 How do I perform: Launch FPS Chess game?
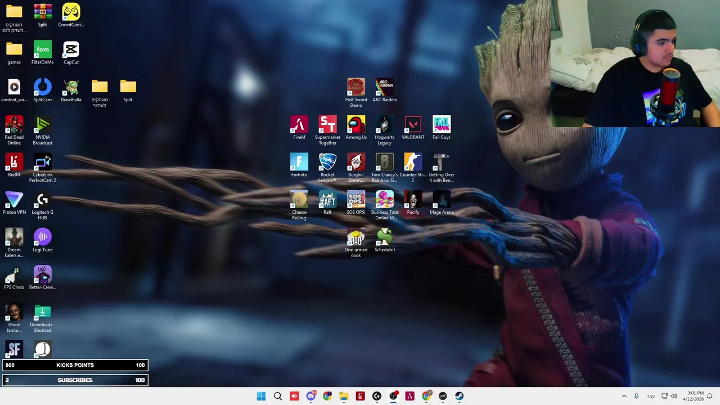(x=14, y=278)
